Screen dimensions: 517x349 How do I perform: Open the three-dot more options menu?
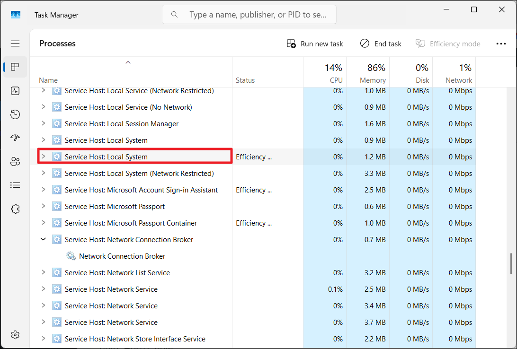[x=501, y=44]
